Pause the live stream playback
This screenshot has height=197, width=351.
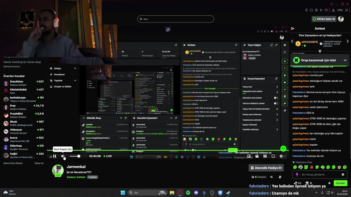click(55, 156)
